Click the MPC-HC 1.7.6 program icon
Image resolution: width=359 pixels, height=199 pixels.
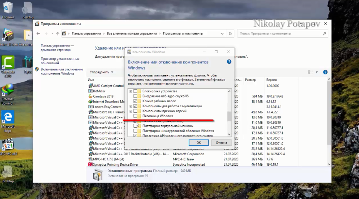[90, 159]
